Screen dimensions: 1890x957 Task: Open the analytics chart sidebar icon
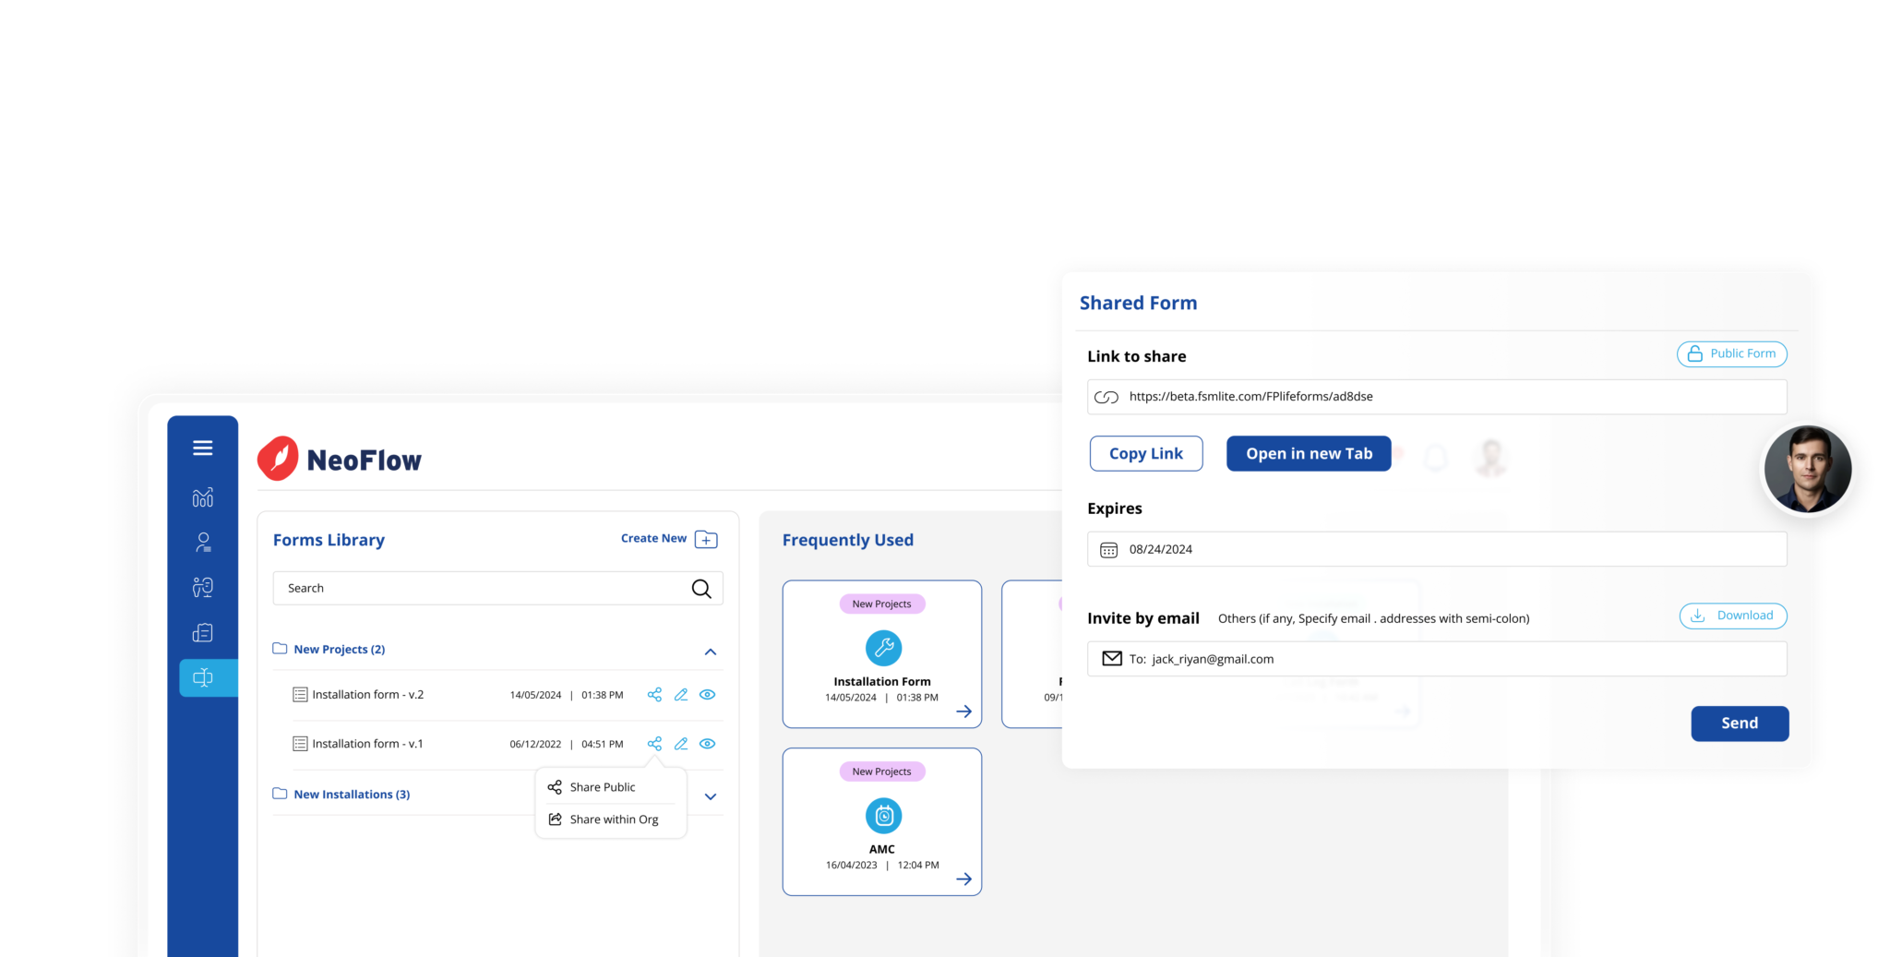(x=203, y=497)
